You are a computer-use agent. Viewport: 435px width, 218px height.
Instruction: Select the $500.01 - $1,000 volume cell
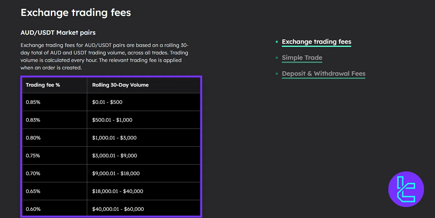[x=112, y=120]
